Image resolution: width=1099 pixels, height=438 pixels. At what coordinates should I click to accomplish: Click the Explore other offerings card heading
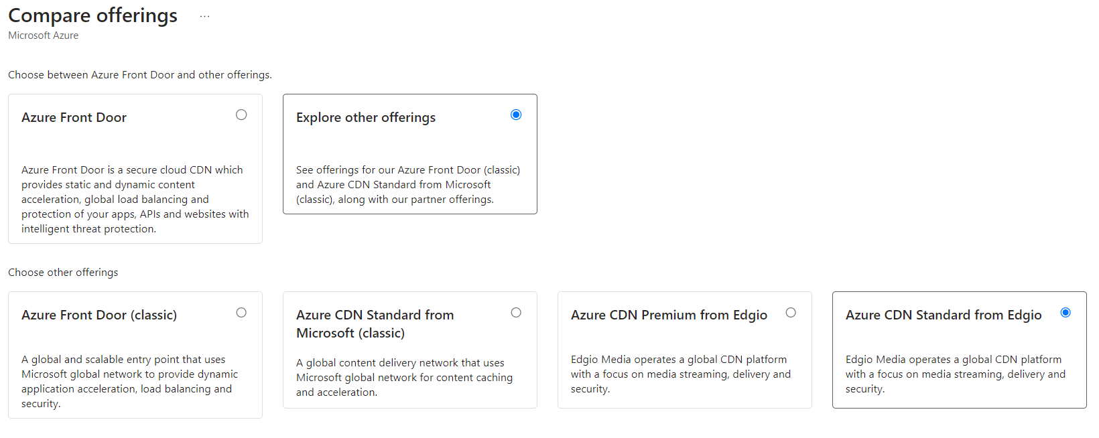(366, 117)
